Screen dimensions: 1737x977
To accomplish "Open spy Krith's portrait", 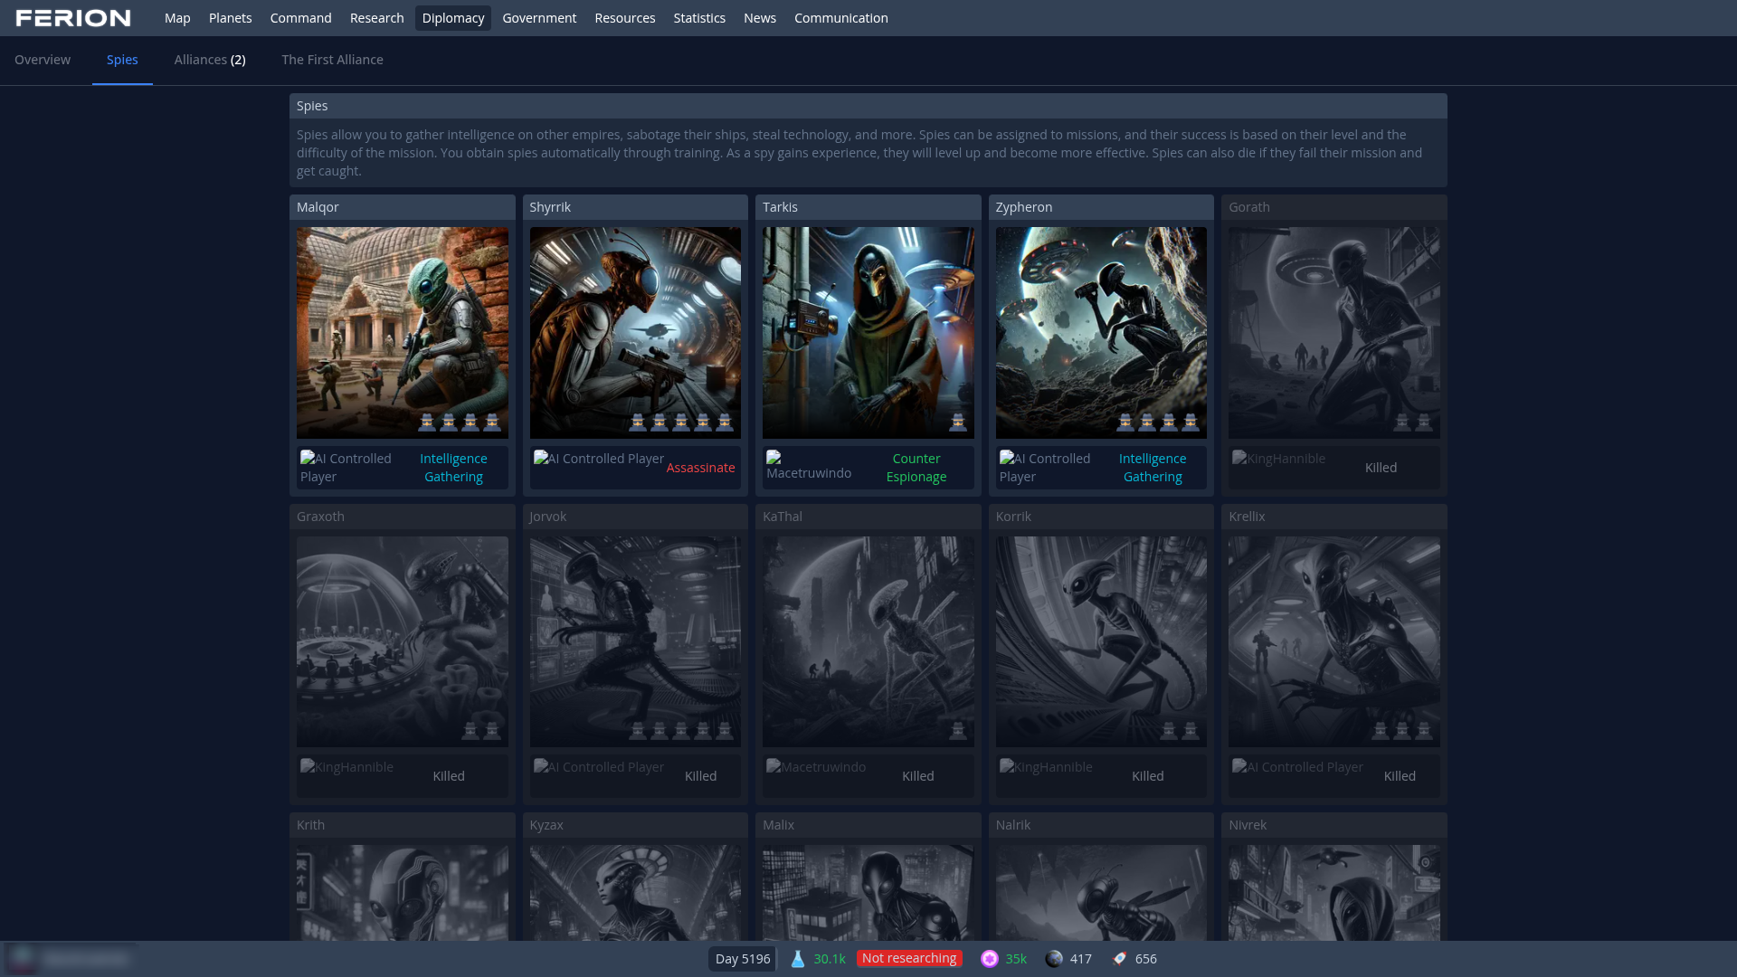I will coord(403,893).
